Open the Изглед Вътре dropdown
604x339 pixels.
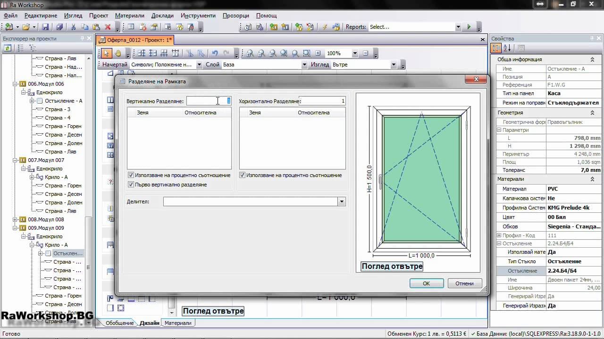[393, 65]
